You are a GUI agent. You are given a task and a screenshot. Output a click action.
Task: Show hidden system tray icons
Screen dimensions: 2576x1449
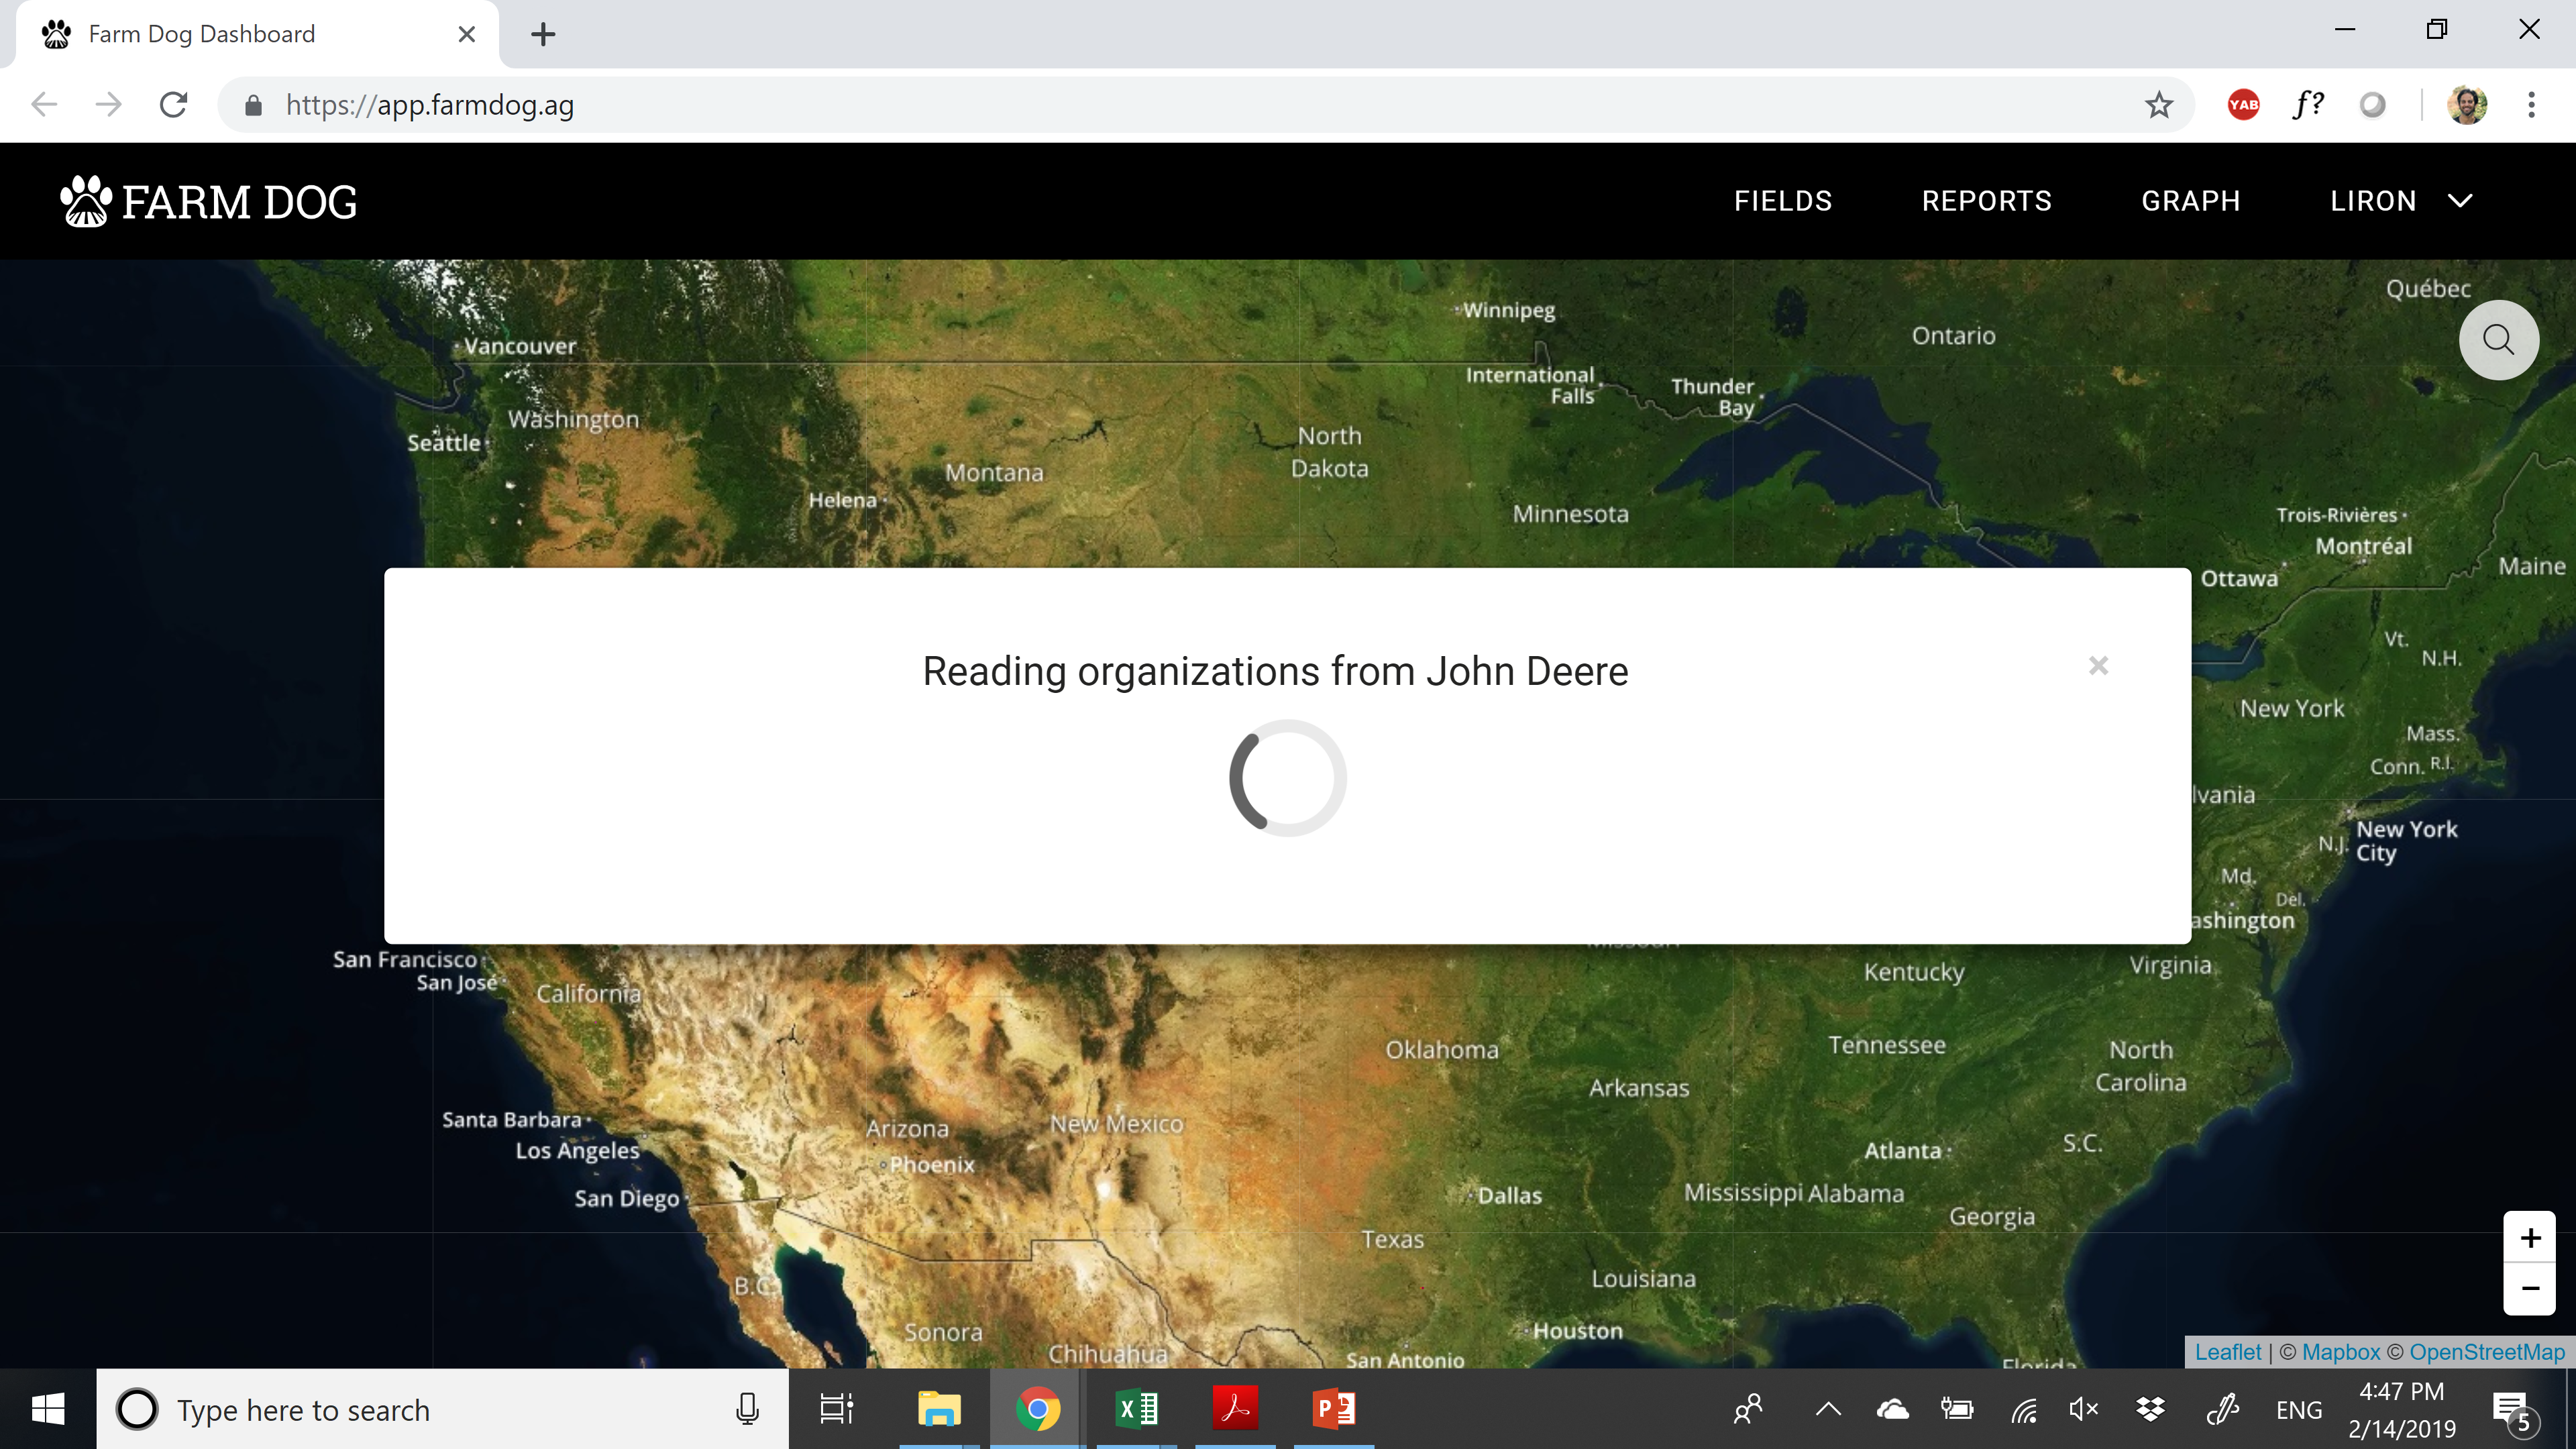point(1828,1409)
